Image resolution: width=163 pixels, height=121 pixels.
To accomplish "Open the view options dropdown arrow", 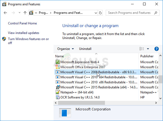I will (148, 49).
